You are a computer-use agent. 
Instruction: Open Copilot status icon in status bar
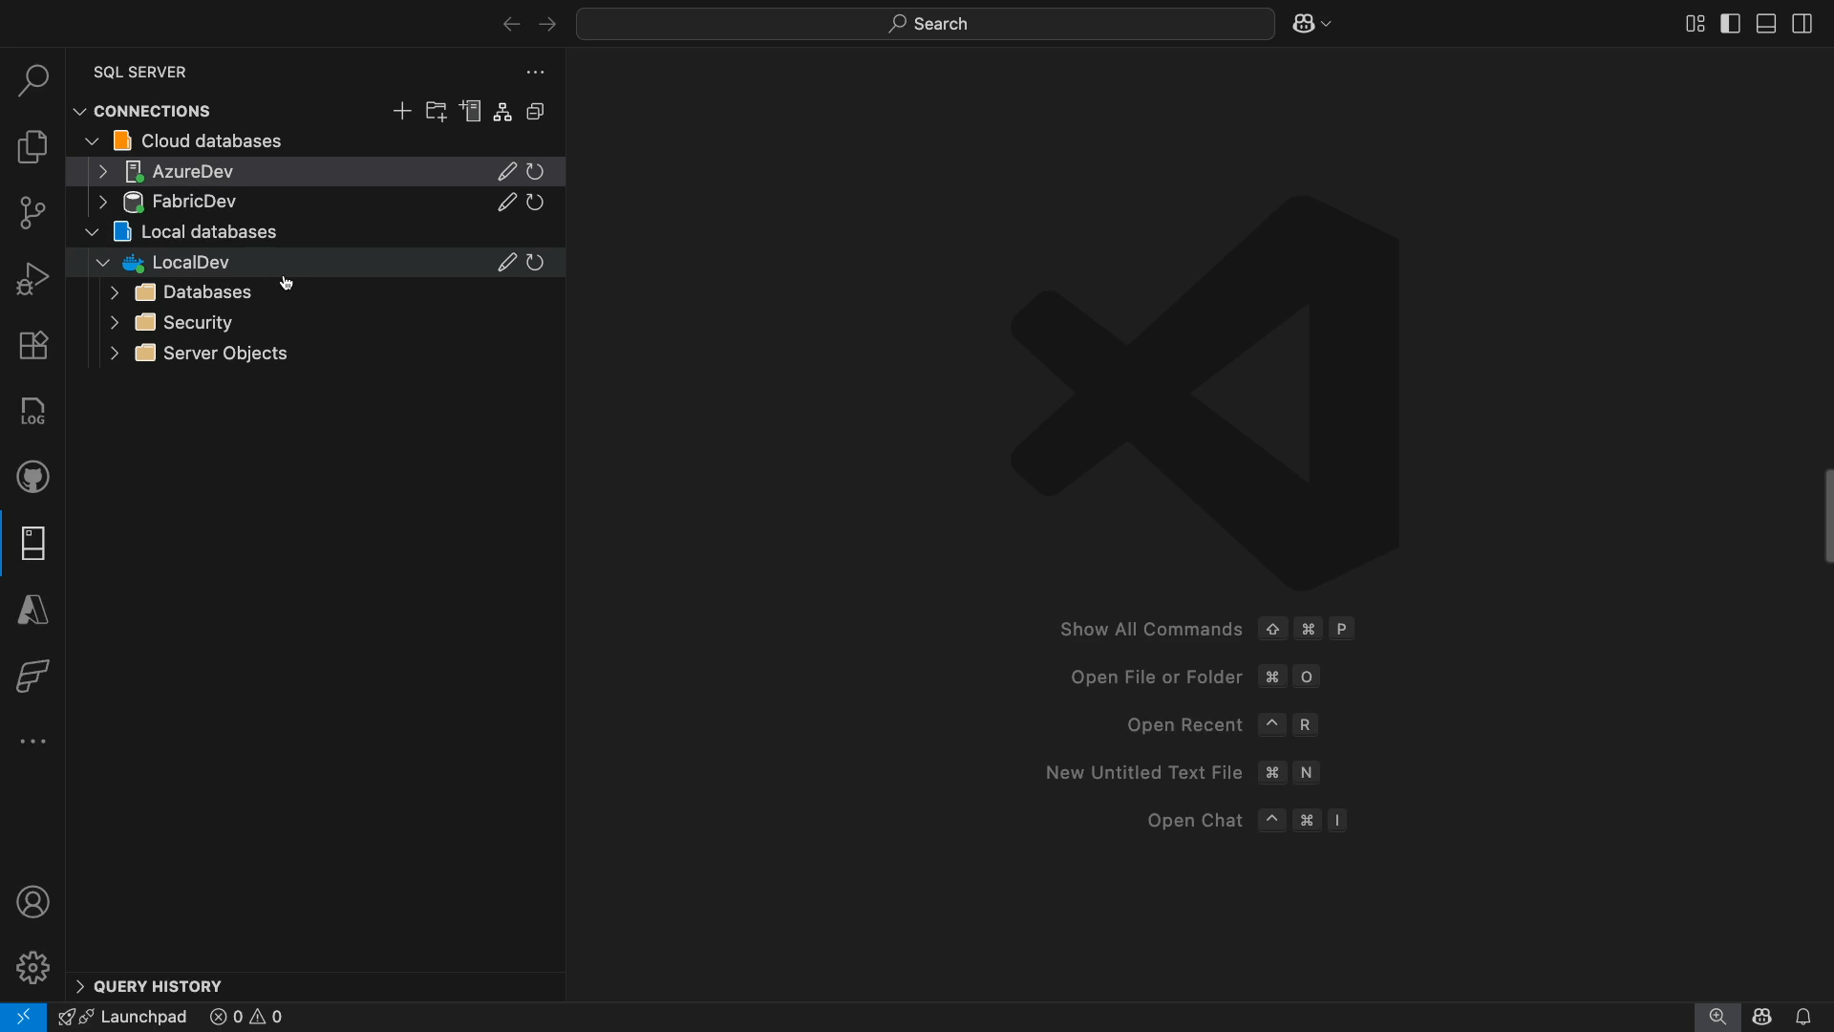[1762, 1017]
